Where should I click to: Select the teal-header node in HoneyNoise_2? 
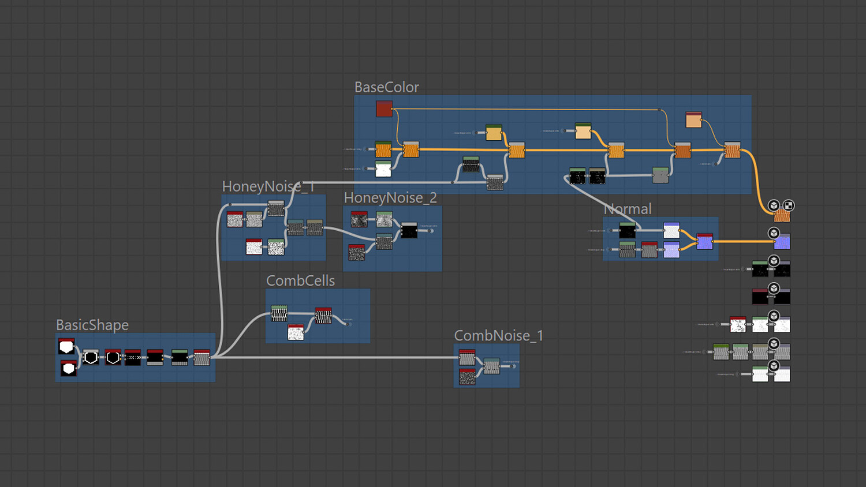point(385,241)
